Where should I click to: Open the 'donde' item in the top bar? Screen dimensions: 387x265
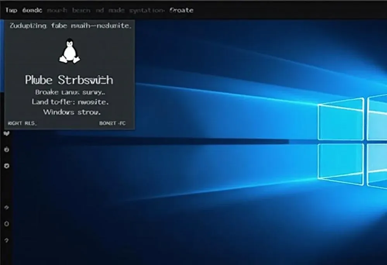point(32,10)
